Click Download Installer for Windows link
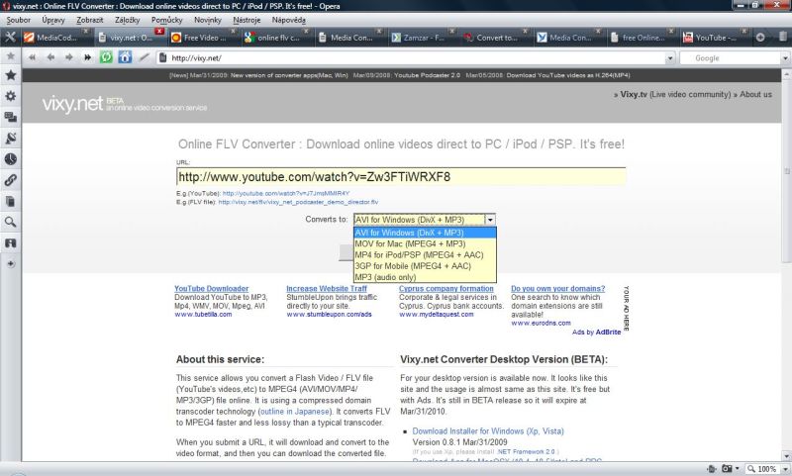 click(x=488, y=431)
